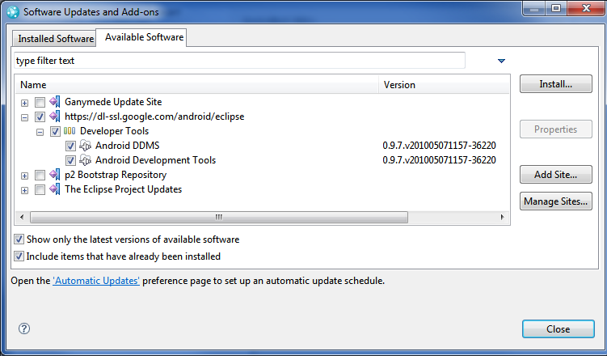Screen dimensions: 607x356
Task: Open help with the question mark icon
Action: [24, 328]
